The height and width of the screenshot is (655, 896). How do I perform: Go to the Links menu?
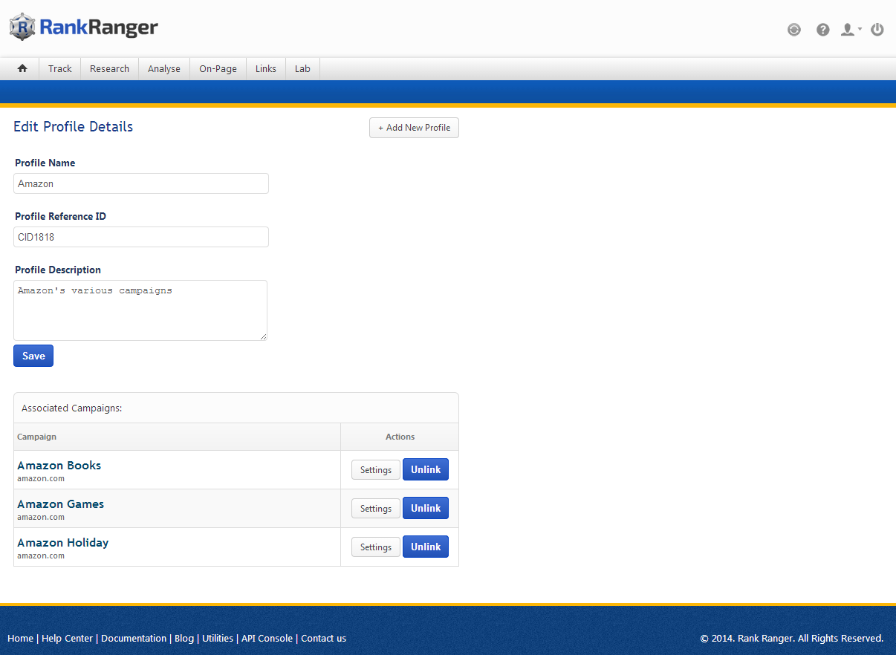pos(265,68)
